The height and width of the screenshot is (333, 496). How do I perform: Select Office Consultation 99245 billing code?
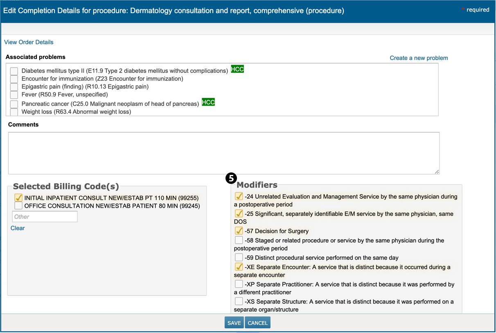click(x=18, y=206)
